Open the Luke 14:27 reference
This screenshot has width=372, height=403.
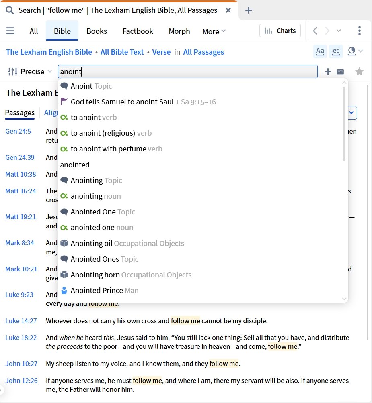point(21,321)
